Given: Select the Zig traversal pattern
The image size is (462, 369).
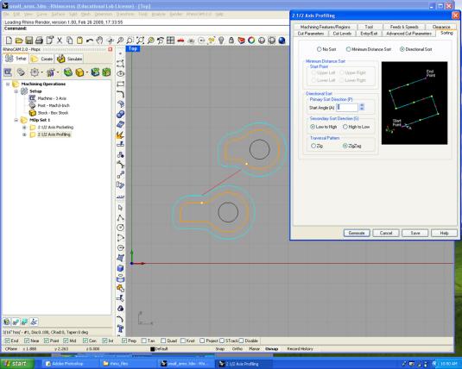Looking at the screenshot, I should pyautogui.click(x=313, y=146).
